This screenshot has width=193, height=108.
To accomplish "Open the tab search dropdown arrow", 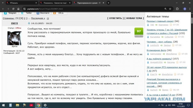I will click(x=3, y=3).
